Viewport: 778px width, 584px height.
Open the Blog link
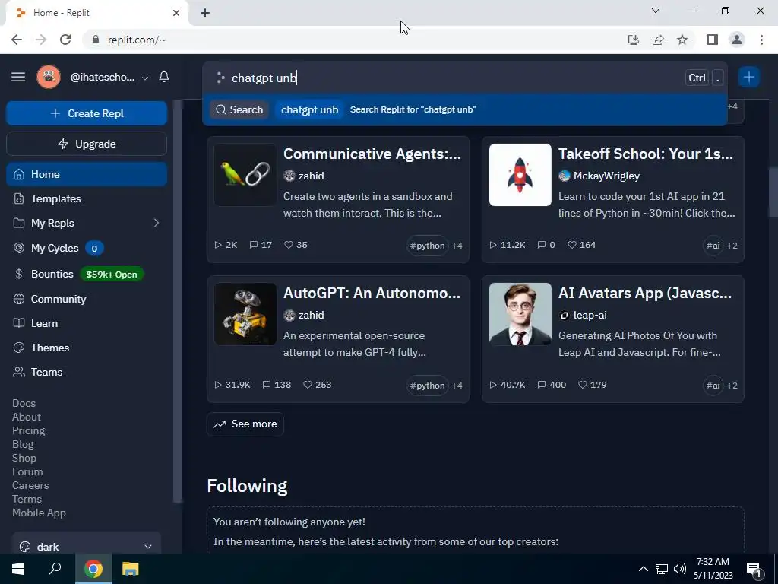tap(23, 444)
